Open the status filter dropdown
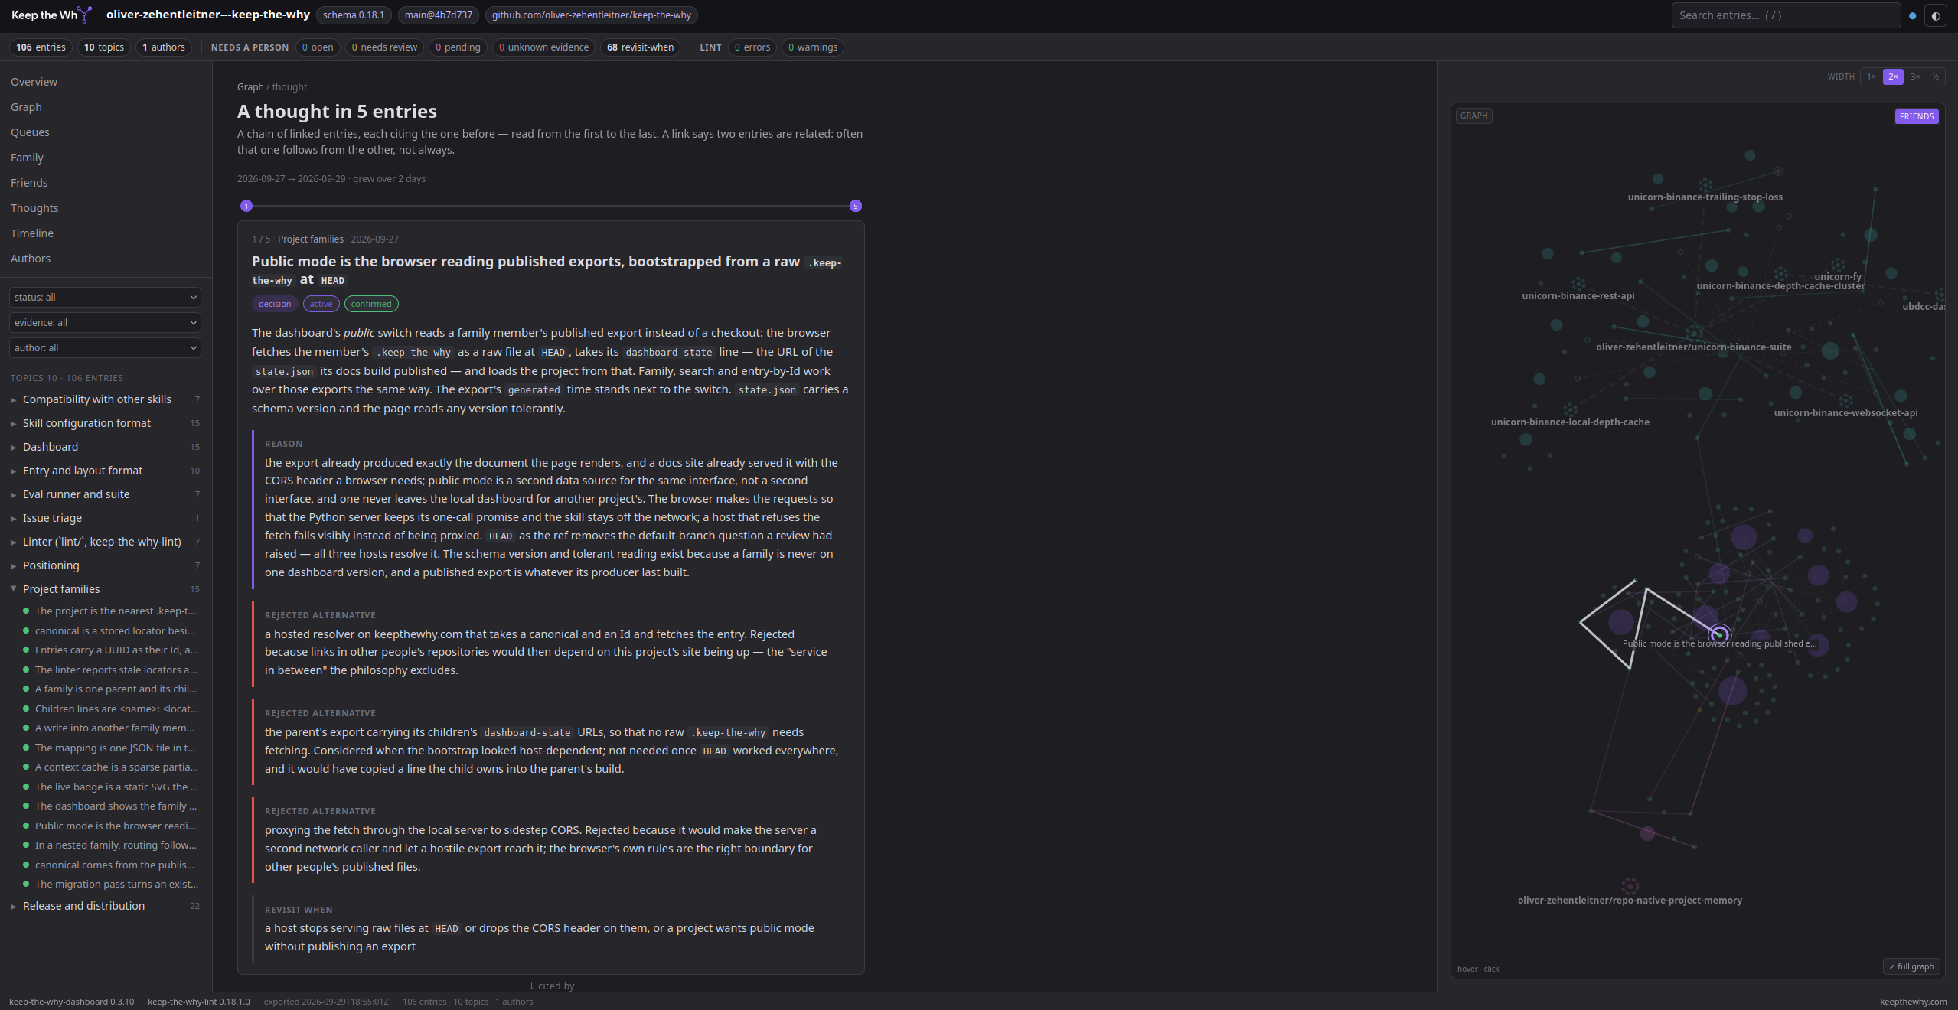The height and width of the screenshot is (1010, 1958). tap(105, 297)
